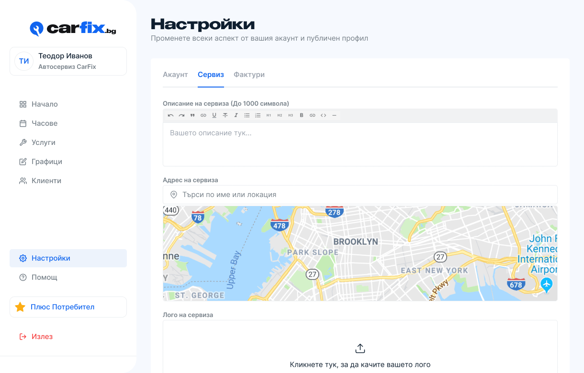
Task: Click the East New York map label
Action: pos(434,271)
